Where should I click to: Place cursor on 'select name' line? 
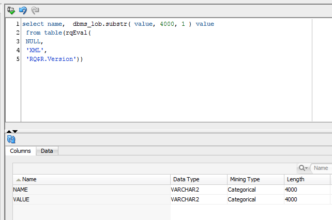118,24
